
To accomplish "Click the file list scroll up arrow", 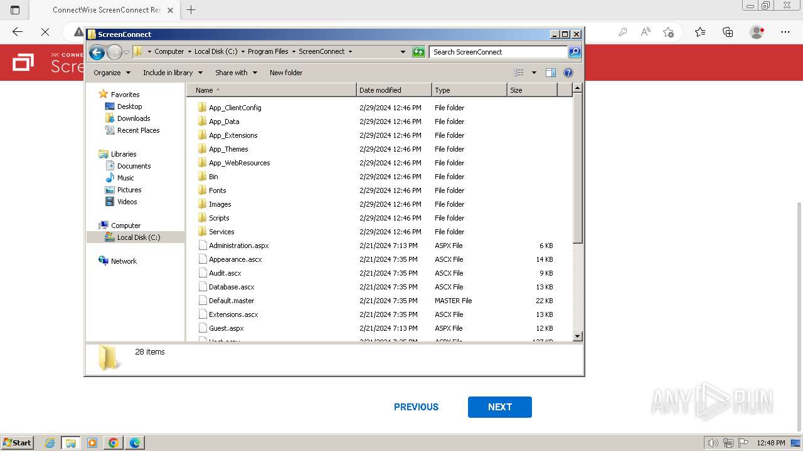I will (578, 88).
